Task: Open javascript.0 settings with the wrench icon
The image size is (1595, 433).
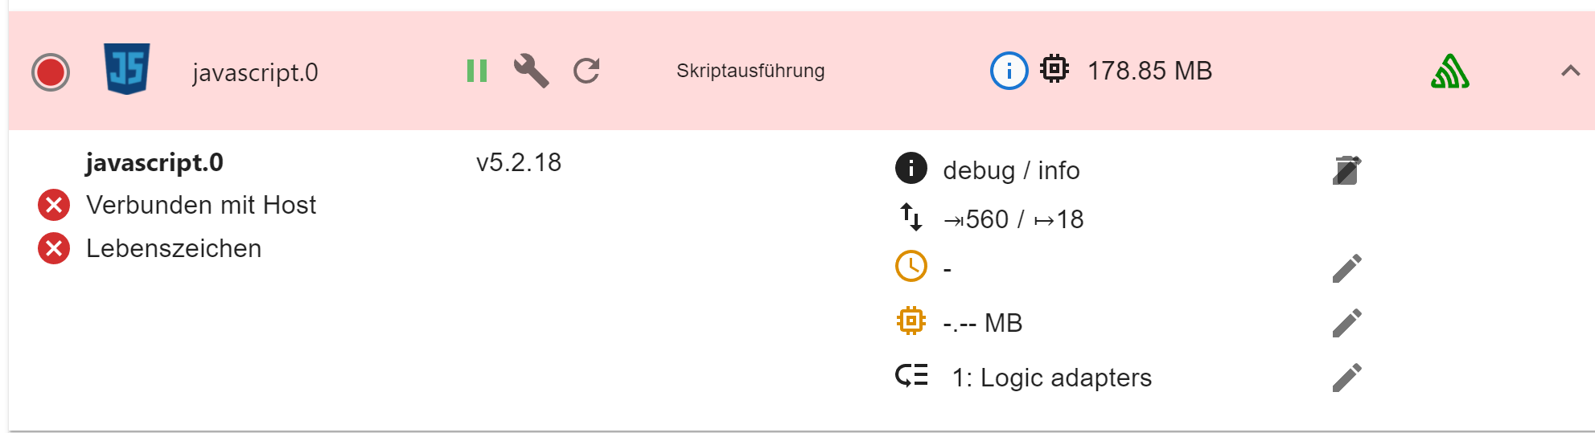Action: [x=531, y=71]
